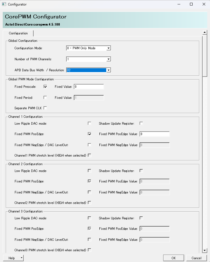
Task: Check Channel 1 Fixed PWM NegEdge checkbox
Action: click(x=89, y=145)
